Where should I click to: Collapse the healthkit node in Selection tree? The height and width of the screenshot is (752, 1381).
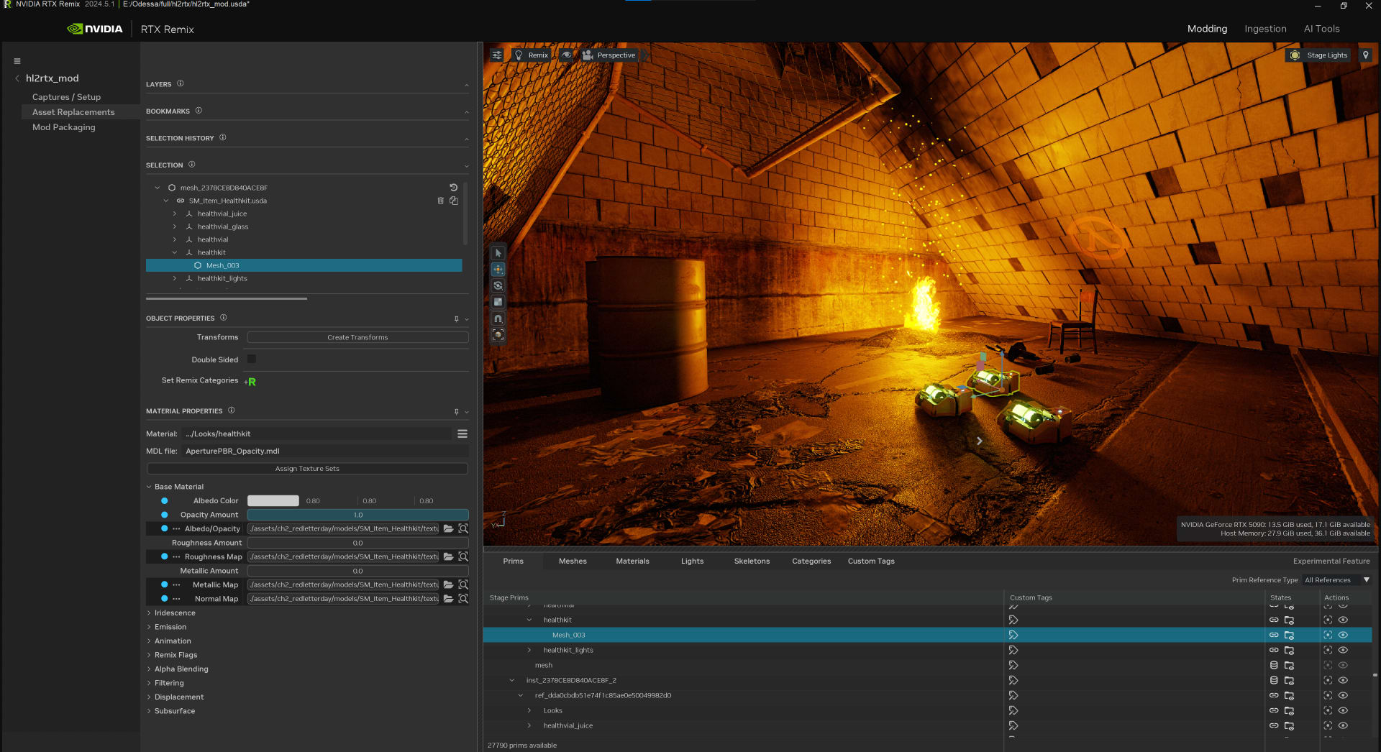pyautogui.click(x=175, y=252)
